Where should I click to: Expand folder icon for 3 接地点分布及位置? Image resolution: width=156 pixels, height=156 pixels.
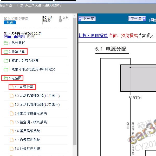[x=6, y=60]
